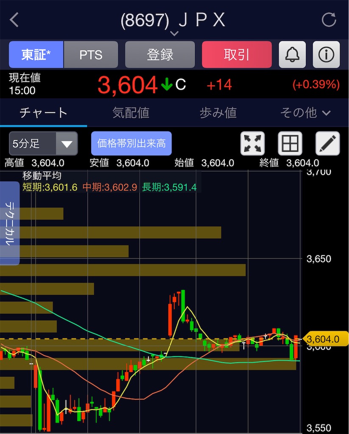The width and height of the screenshot is (349, 434).
Task: Open the テクニカル side panel
Action: click(x=10, y=223)
